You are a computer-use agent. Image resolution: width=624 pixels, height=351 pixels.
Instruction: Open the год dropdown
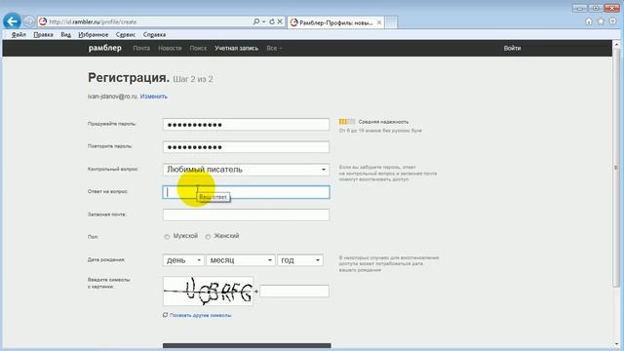click(300, 260)
